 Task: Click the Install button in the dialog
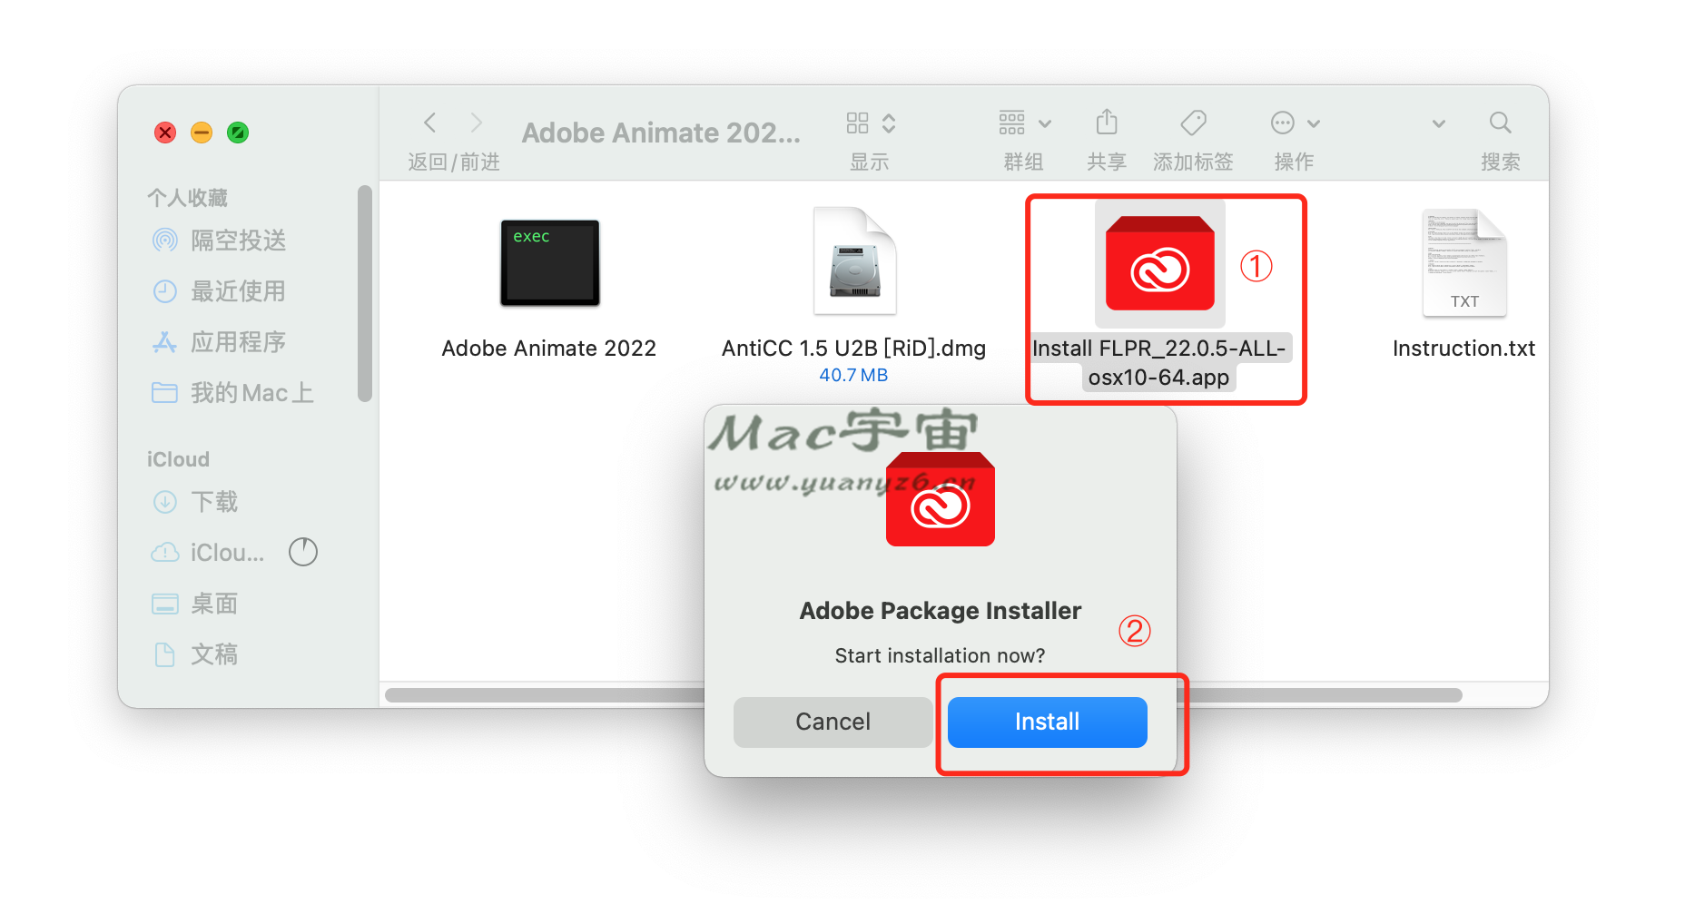[x=1047, y=722]
